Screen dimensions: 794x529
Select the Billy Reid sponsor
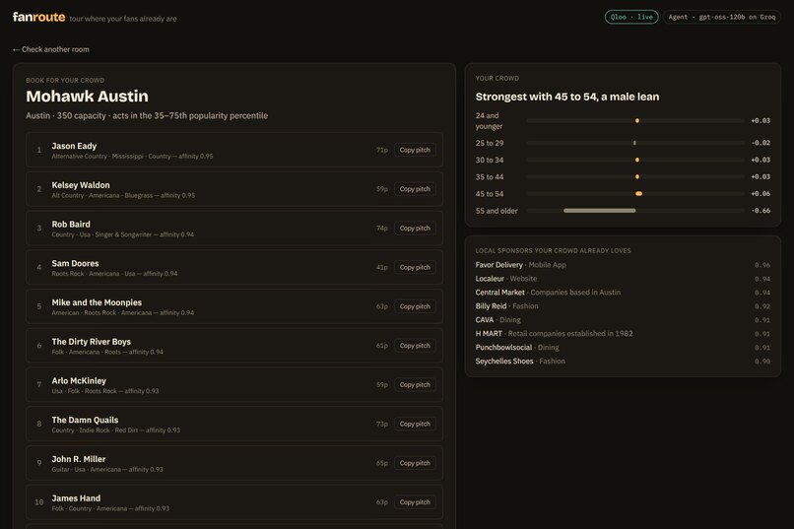491,305
